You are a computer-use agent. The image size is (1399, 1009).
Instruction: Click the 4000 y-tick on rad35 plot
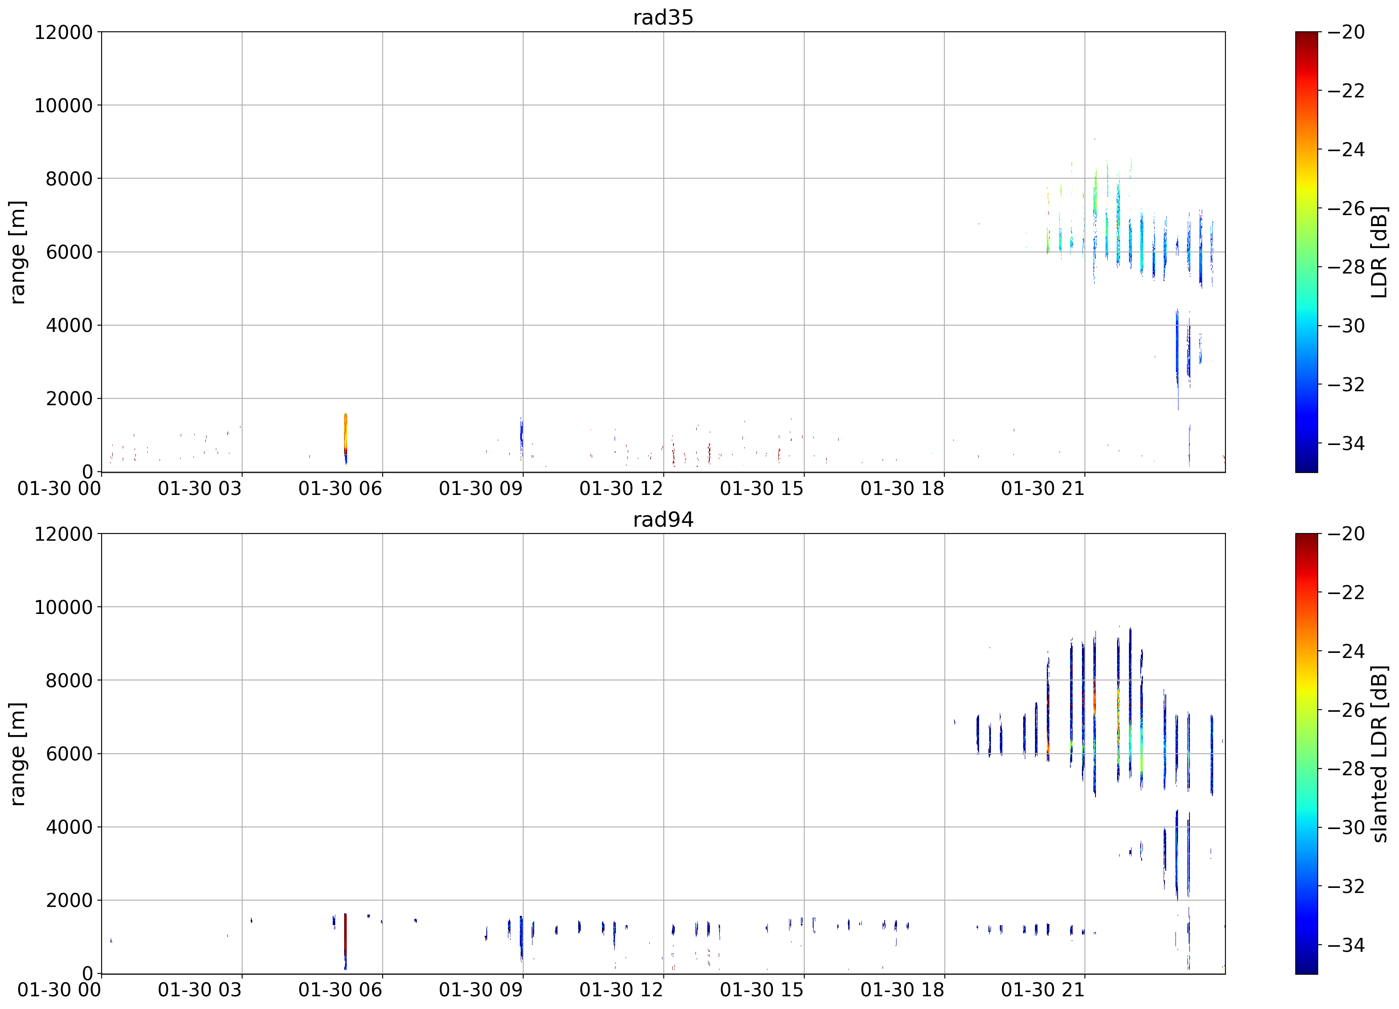point(69,325)
